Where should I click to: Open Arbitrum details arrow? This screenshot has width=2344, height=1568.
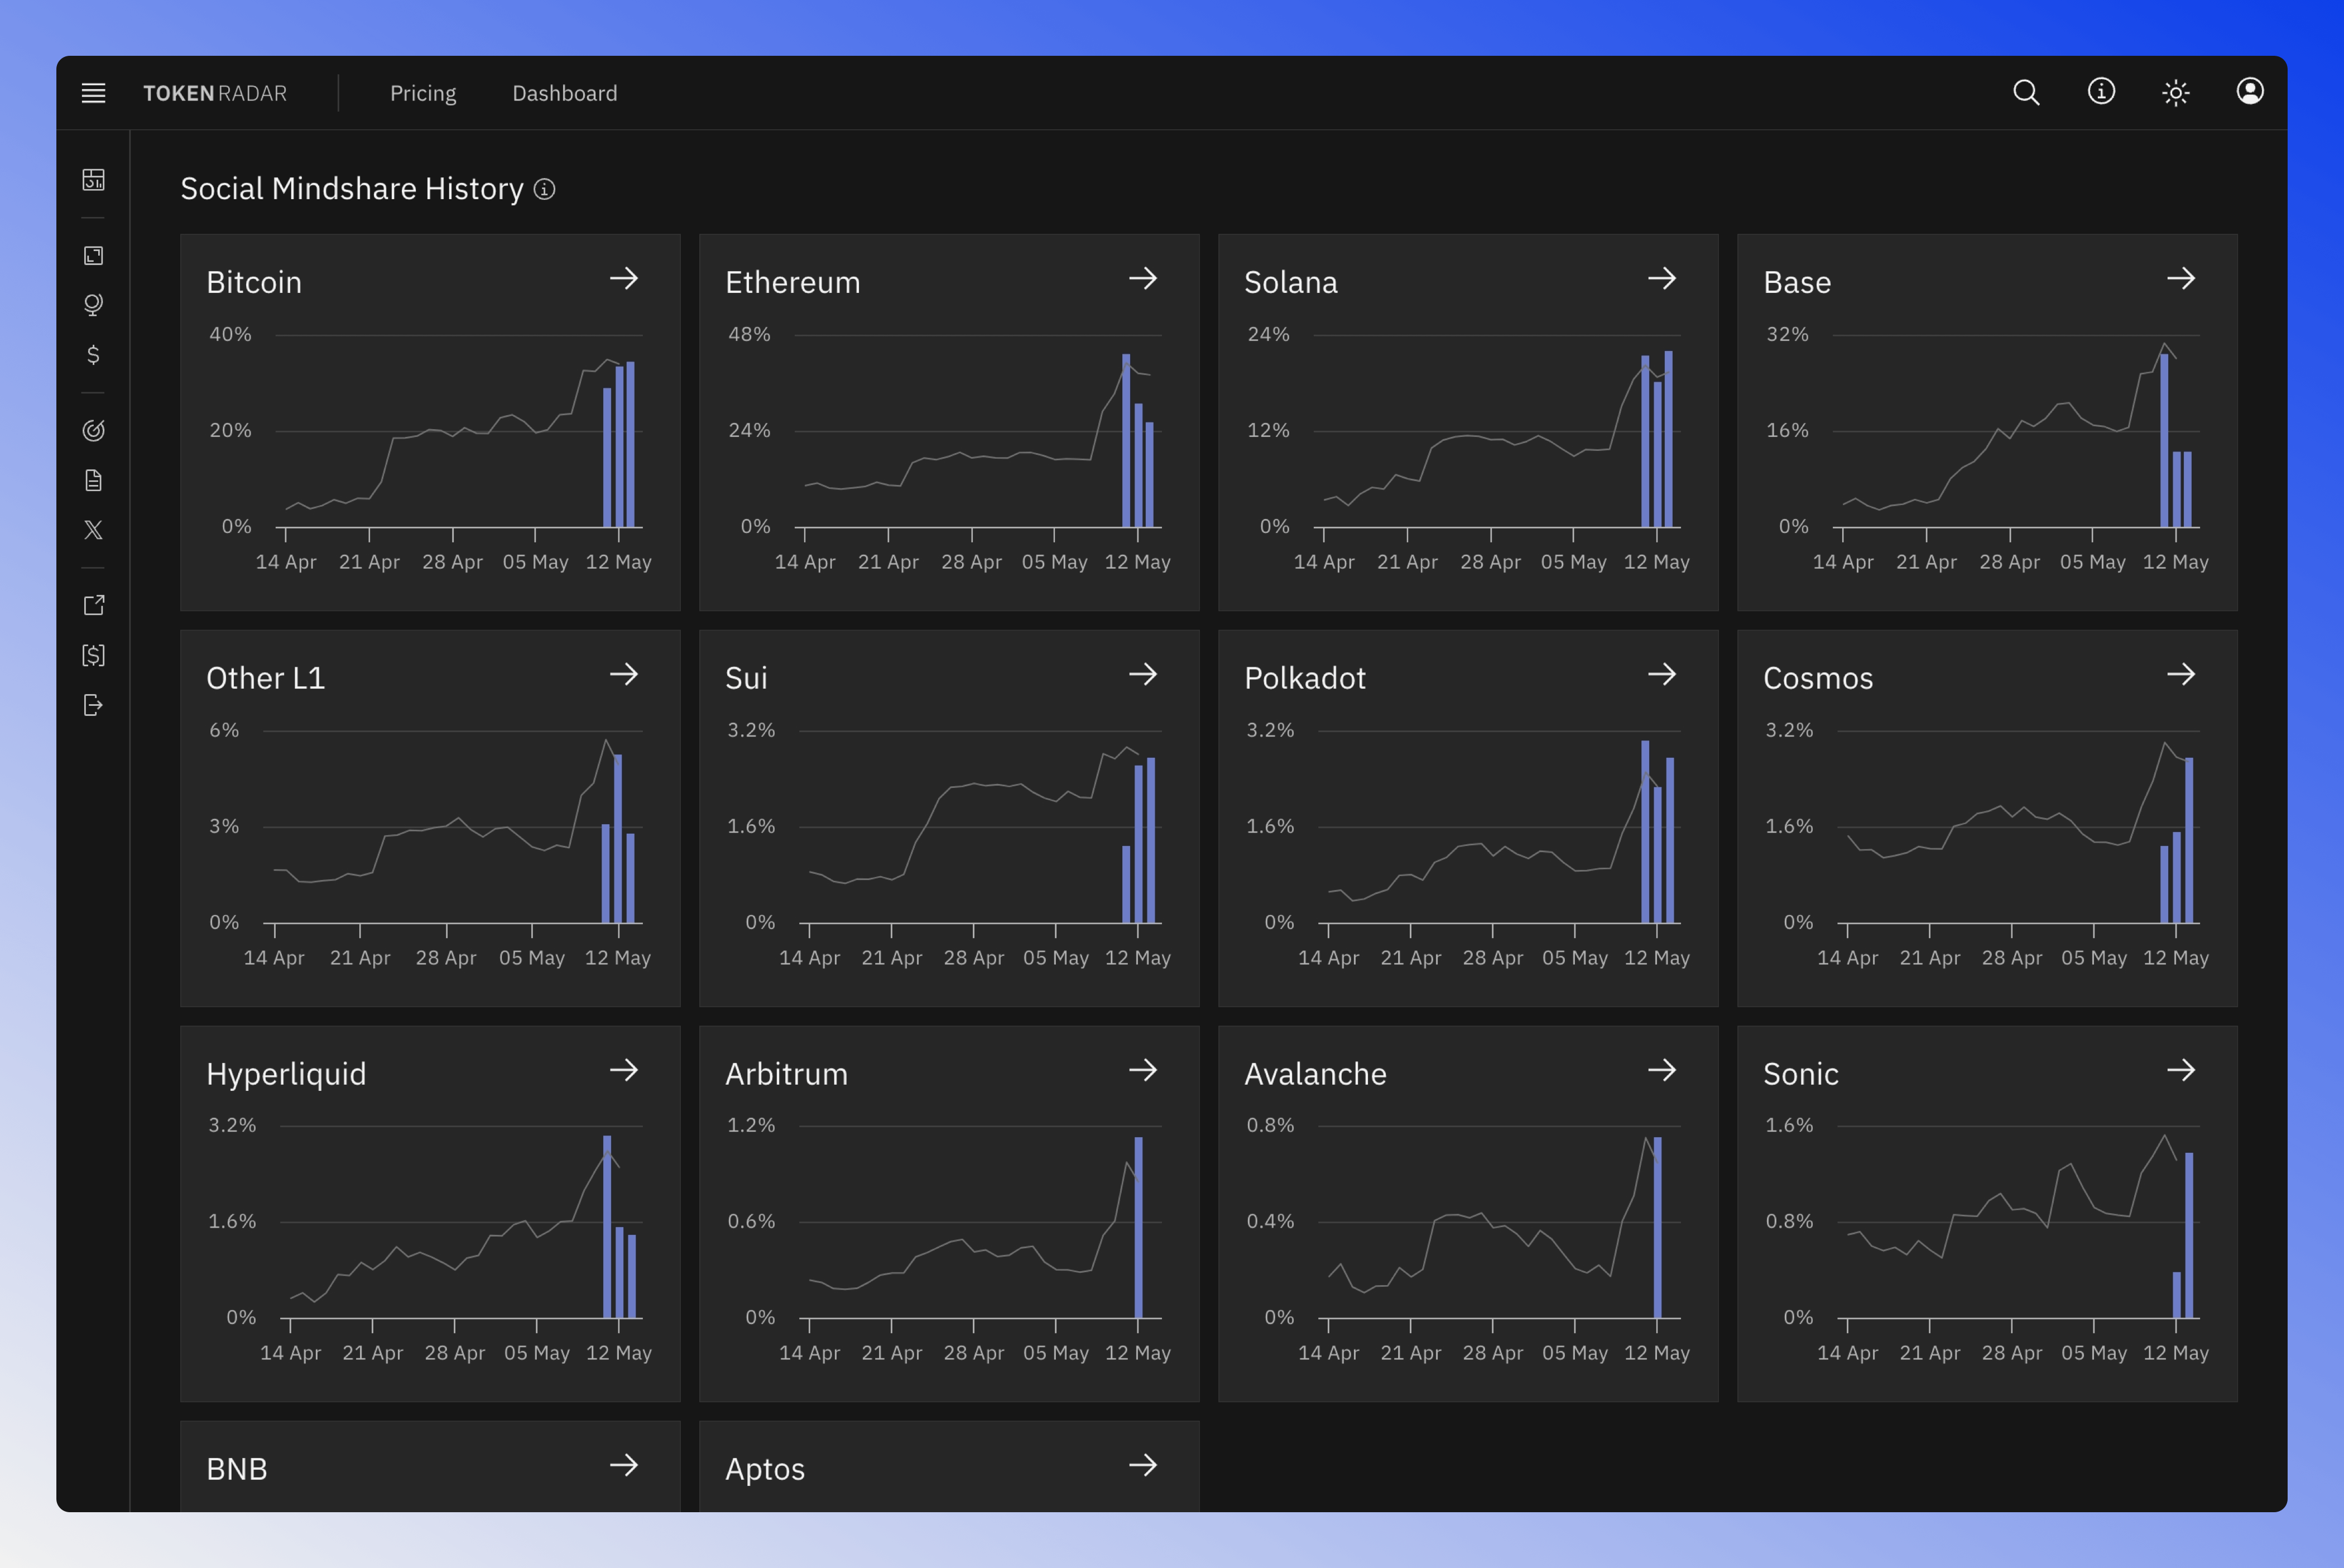point(1143,1071)
